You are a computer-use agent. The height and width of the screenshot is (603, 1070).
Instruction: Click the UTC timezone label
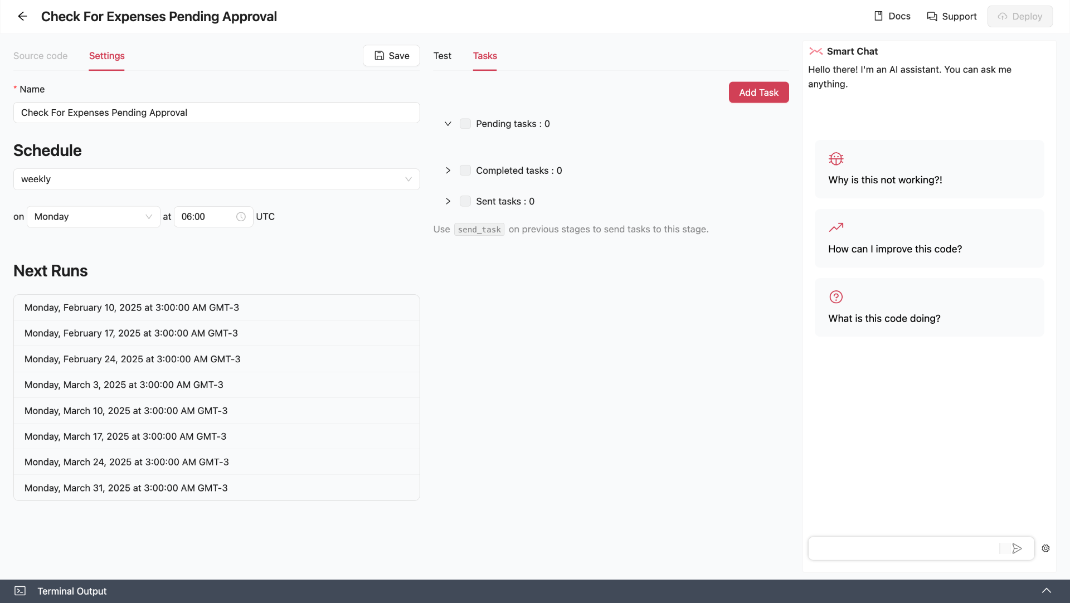point(265,217)
